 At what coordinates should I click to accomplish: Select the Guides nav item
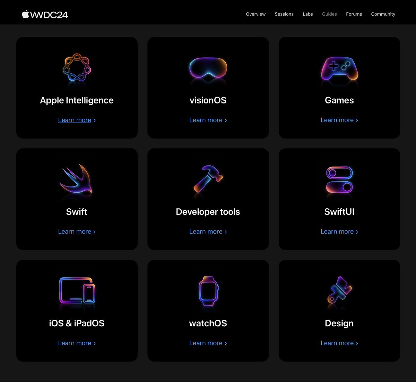point(329,14)
